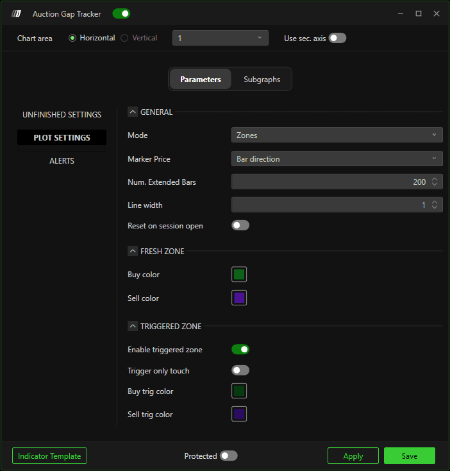Pick Sell trig color swatch
Screen dimensions: 450x471
point(239,414)
